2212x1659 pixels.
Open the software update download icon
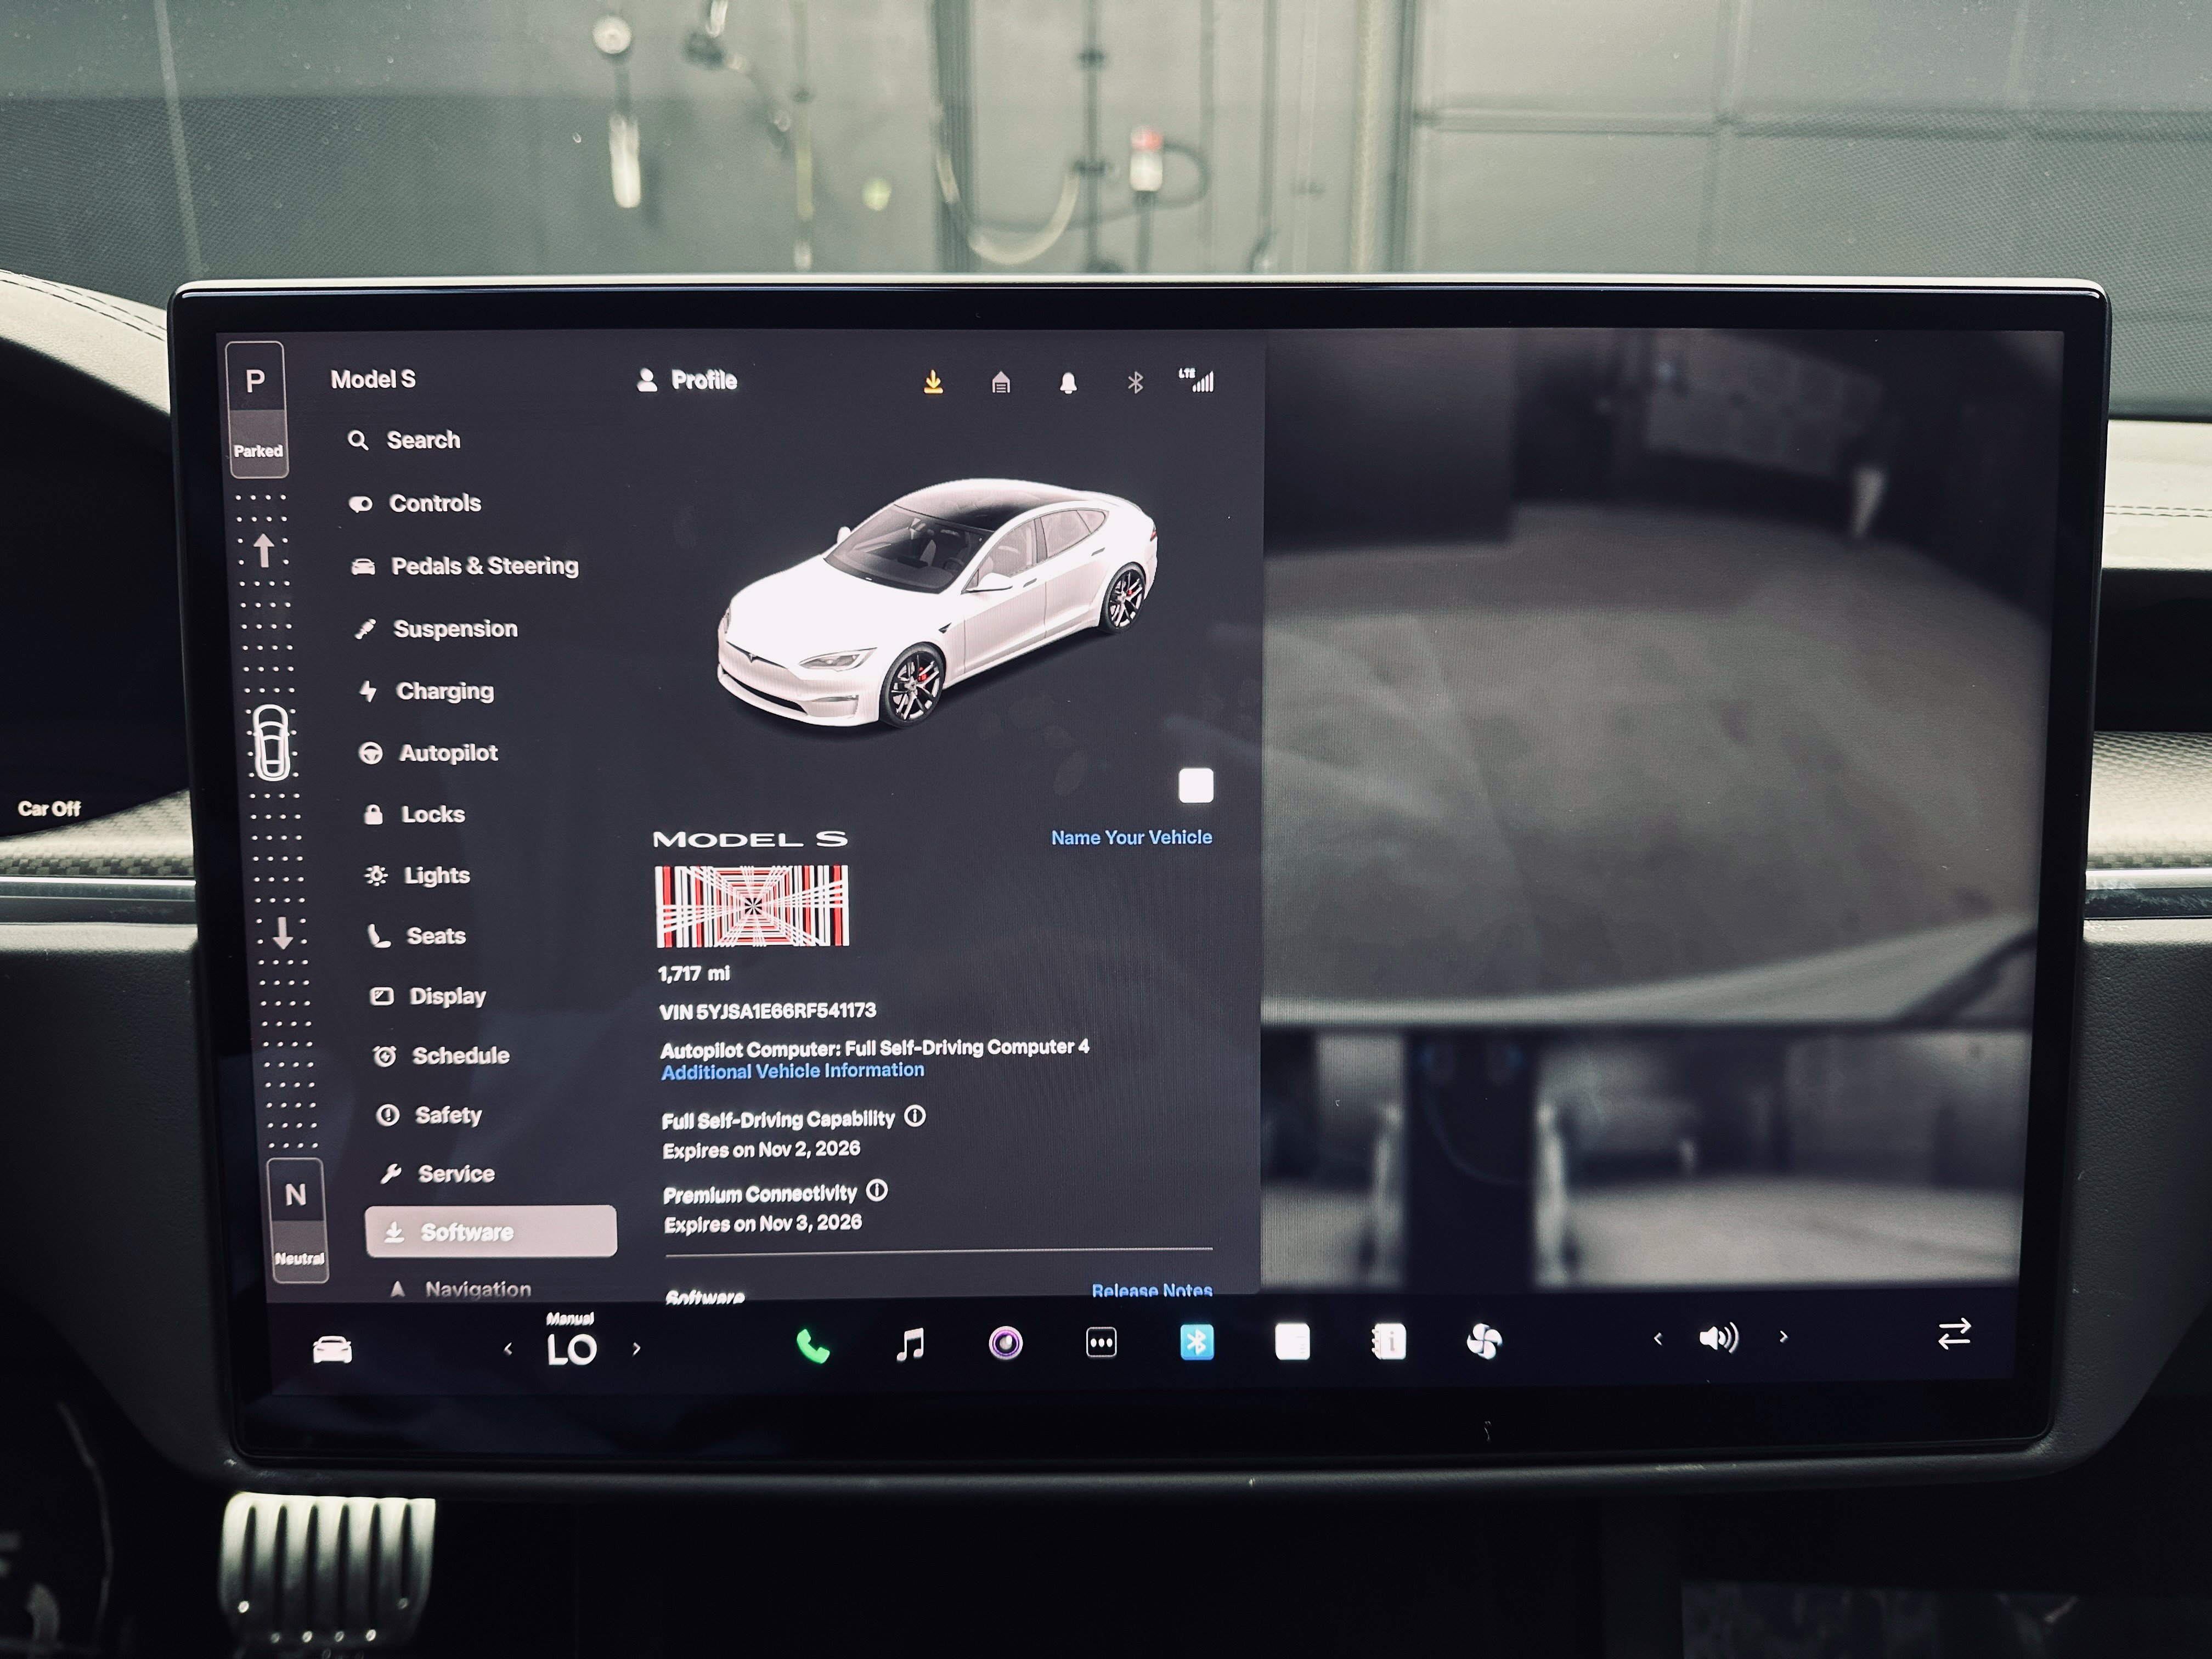point(932,382)
